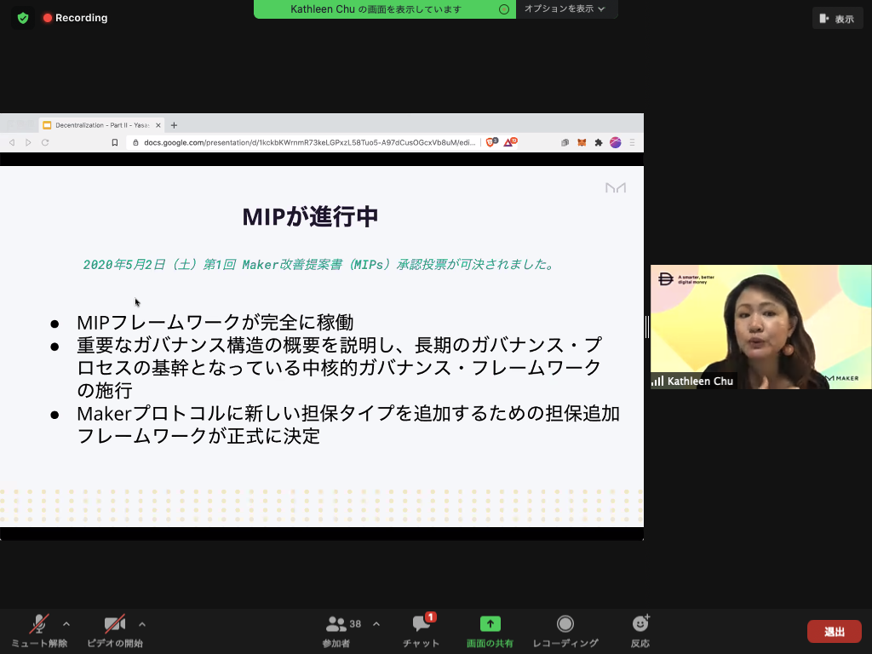Click the dot icon in sharing banner

pyautogui.click(x=504, y=9)
